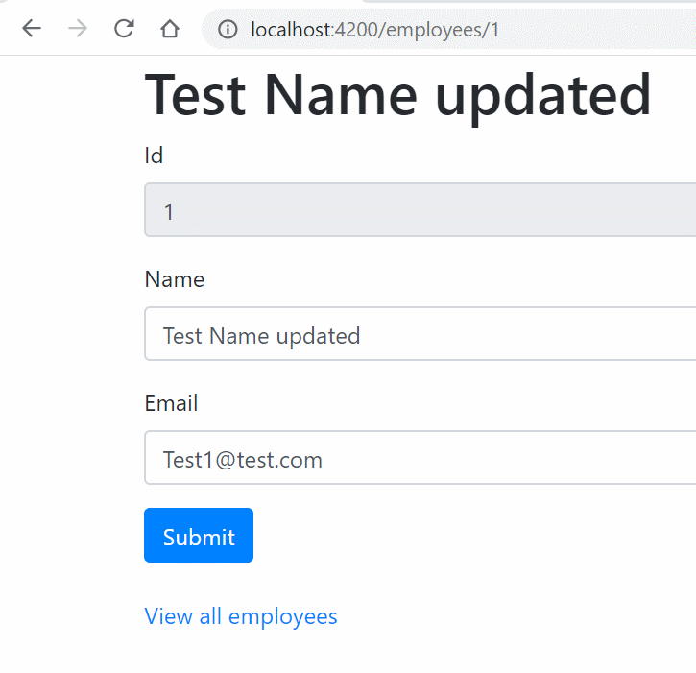Click the disabled Id field showing 1
The height and width of the screenshot is (673, 696).
click(x=420, y=210)
